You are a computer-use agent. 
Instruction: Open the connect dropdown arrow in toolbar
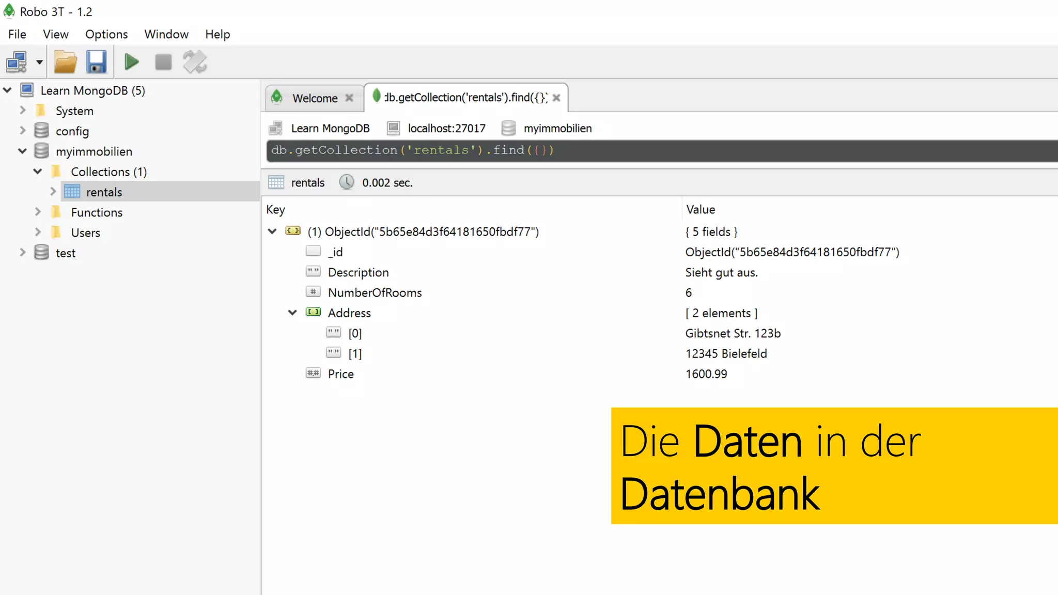point(39,62)
